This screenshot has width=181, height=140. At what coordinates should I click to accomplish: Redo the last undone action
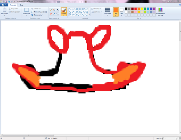point(12,1)
